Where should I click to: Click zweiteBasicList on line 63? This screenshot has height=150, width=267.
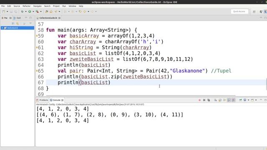tap(91, 59)
